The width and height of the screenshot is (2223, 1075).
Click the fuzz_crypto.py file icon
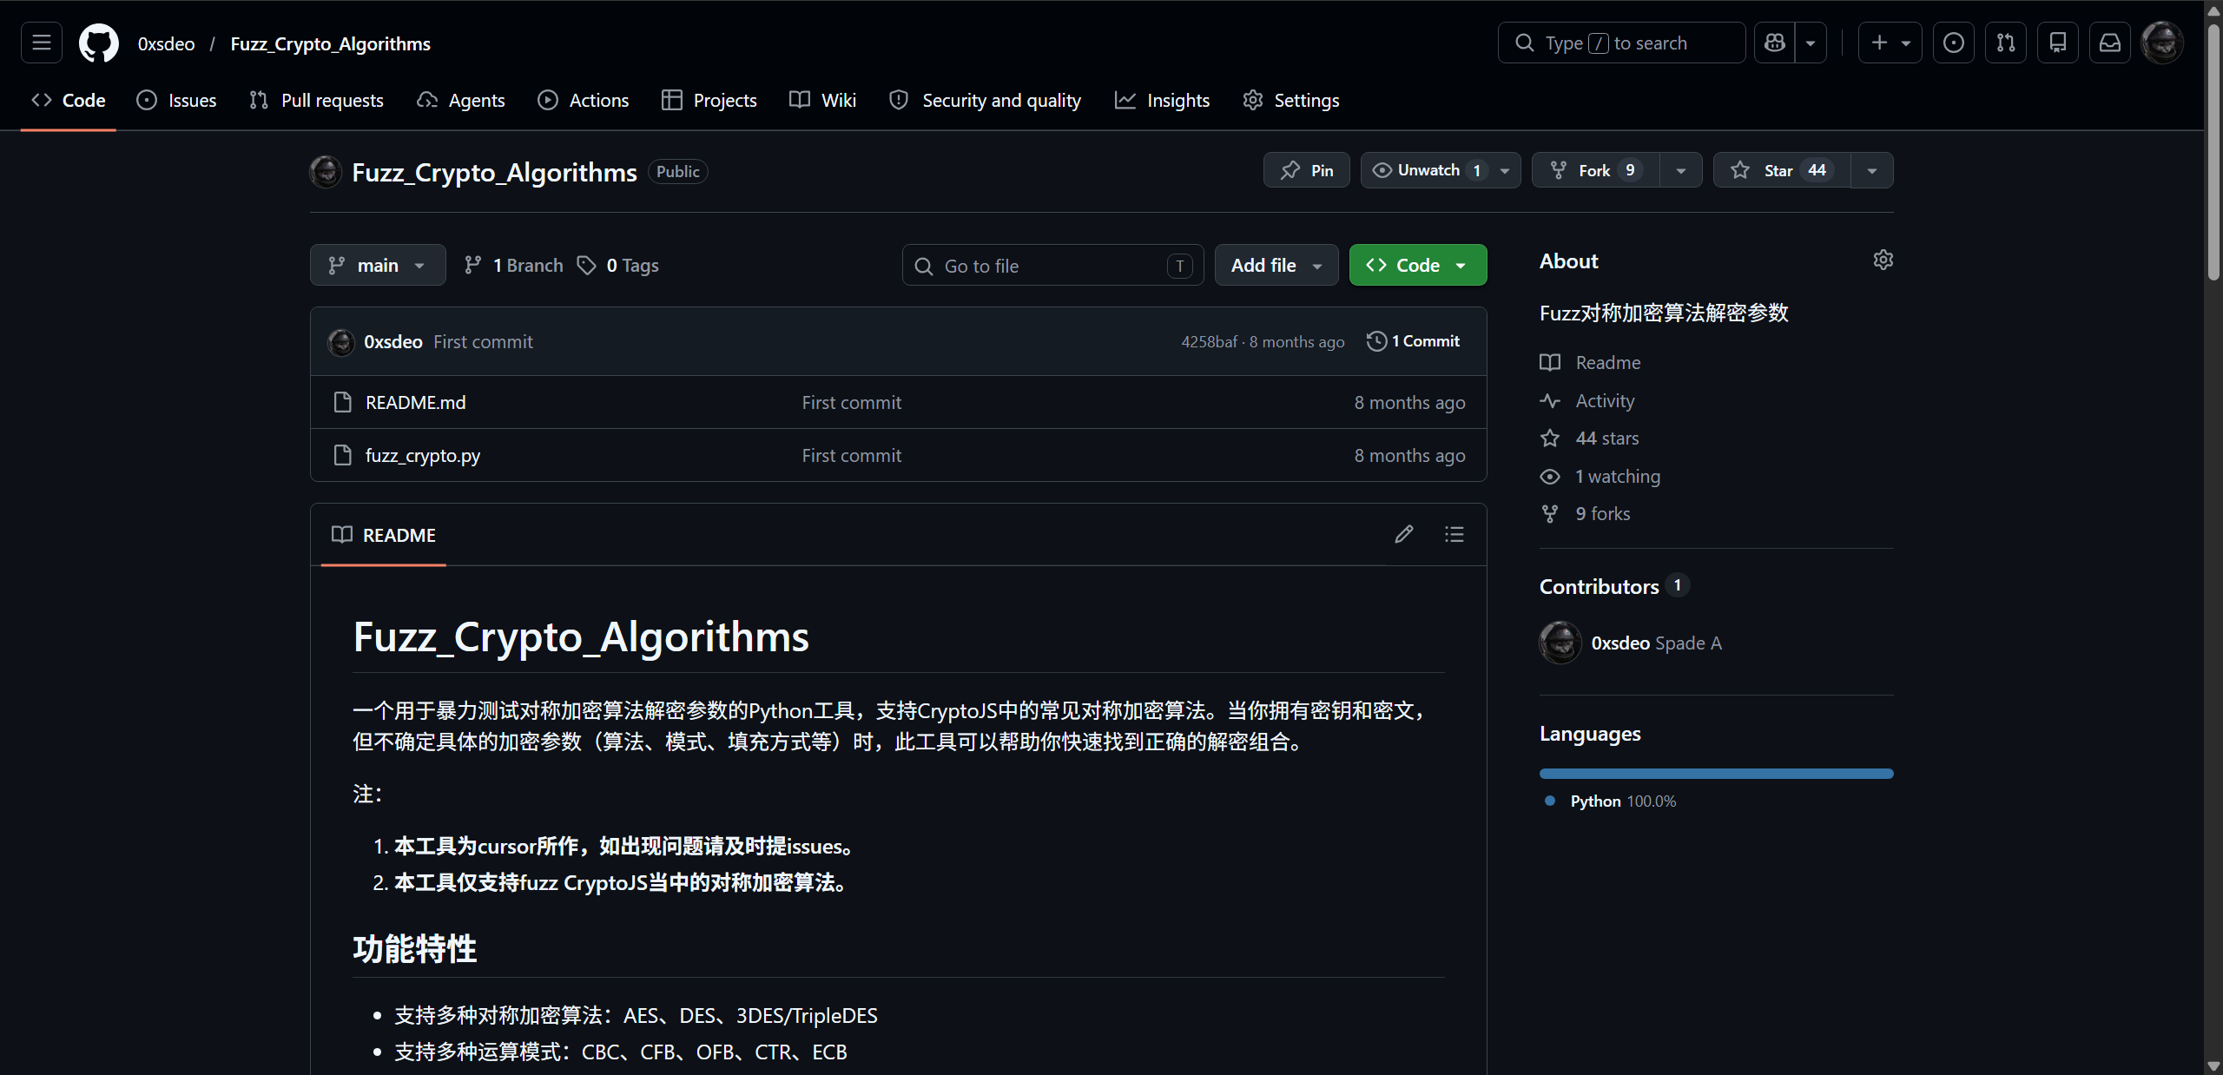[x=343, y=455]
